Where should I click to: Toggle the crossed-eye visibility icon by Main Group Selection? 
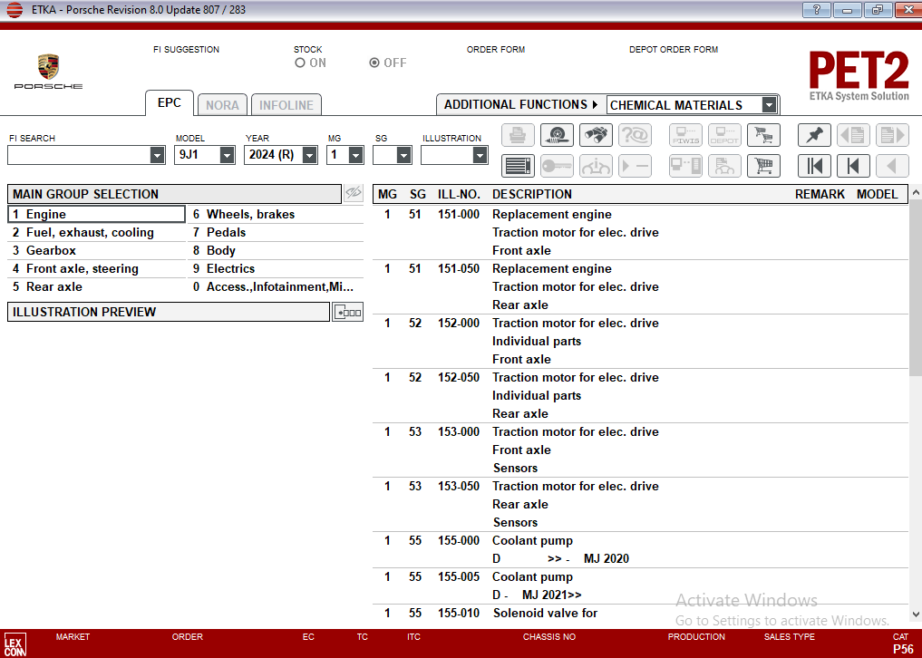tap(354, 193)
